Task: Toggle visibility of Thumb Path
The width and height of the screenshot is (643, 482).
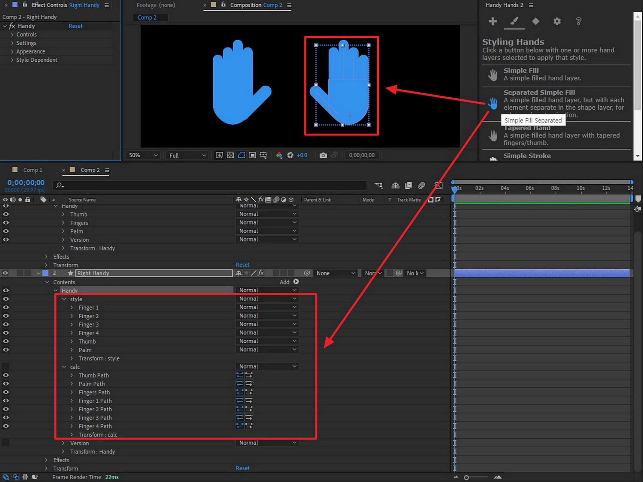Action: tap(6, 375)
